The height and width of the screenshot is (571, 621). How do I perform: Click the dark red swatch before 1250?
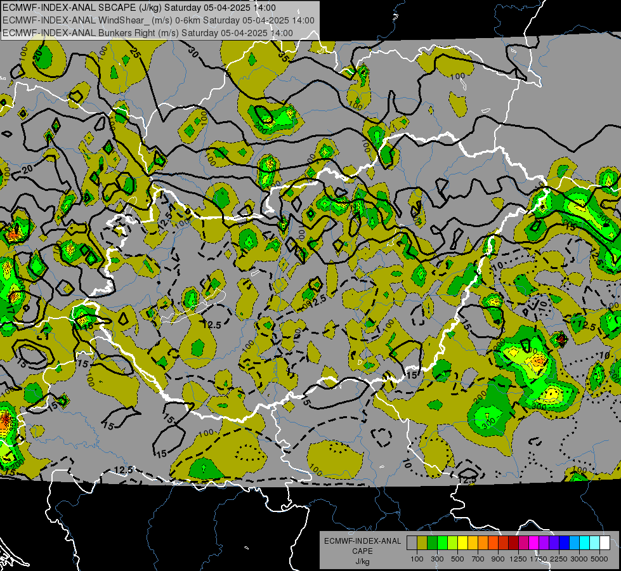pyautogui.click(x=513, y=543)
